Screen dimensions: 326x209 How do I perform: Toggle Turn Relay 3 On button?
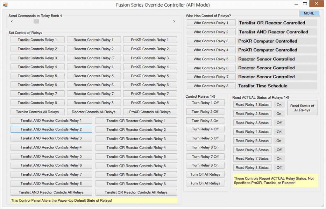(x=205, y=121)
